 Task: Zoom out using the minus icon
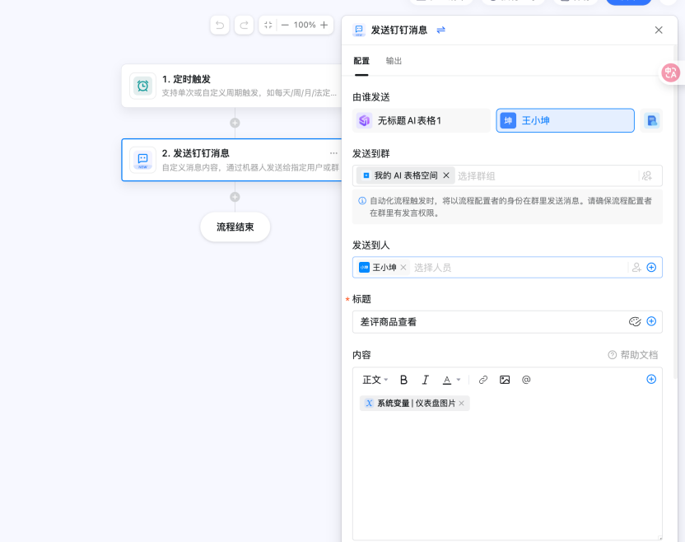click(x=285, y=26)
